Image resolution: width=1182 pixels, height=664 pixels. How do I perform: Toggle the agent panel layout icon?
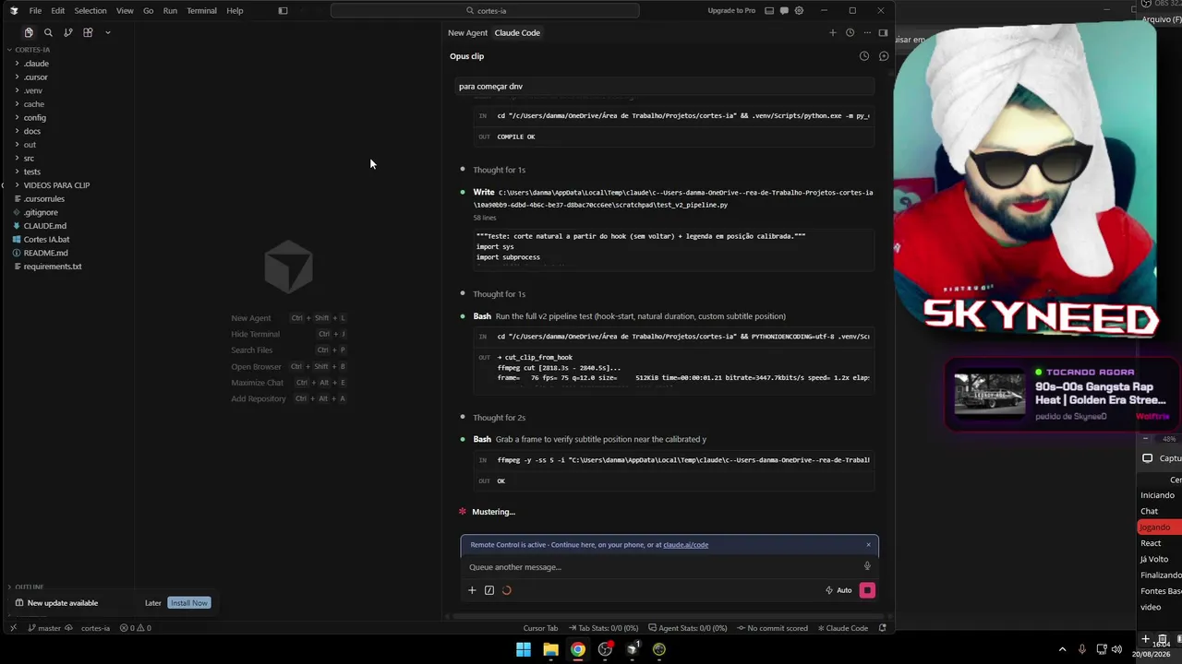[x=883, y=32]
